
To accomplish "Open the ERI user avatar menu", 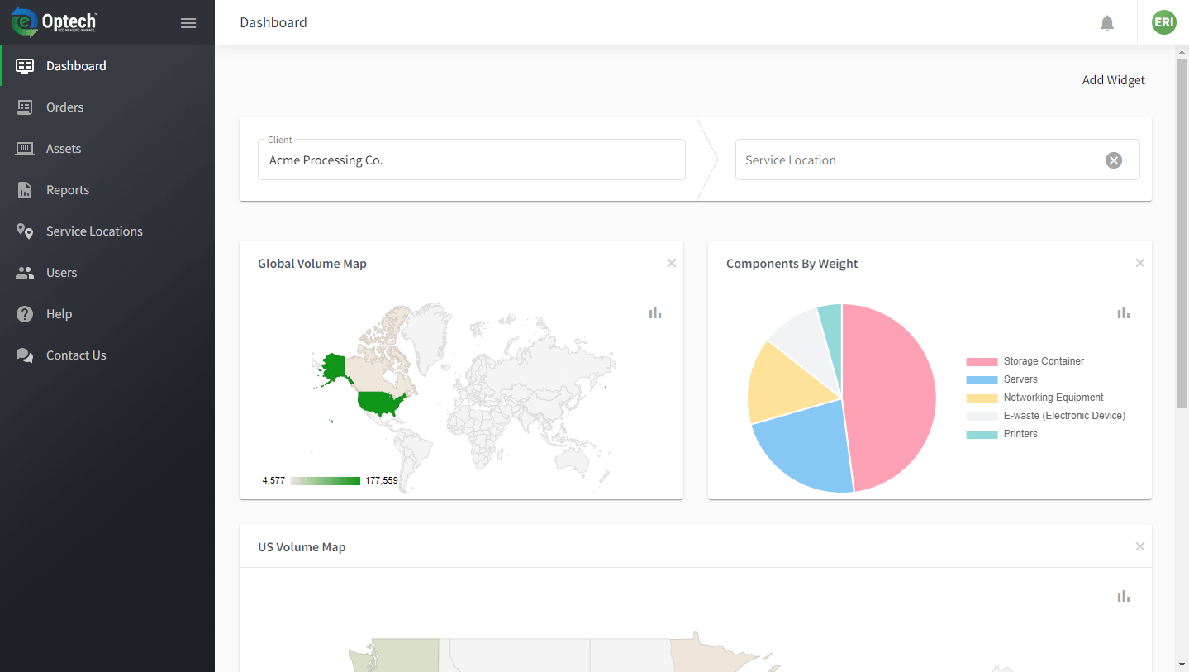I will 1163,22.
